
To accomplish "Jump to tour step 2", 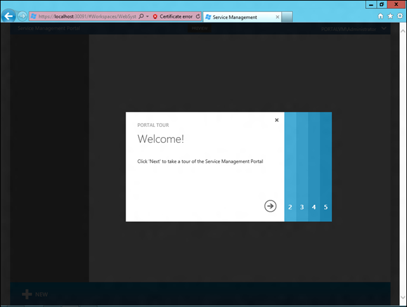I will 290,207.
